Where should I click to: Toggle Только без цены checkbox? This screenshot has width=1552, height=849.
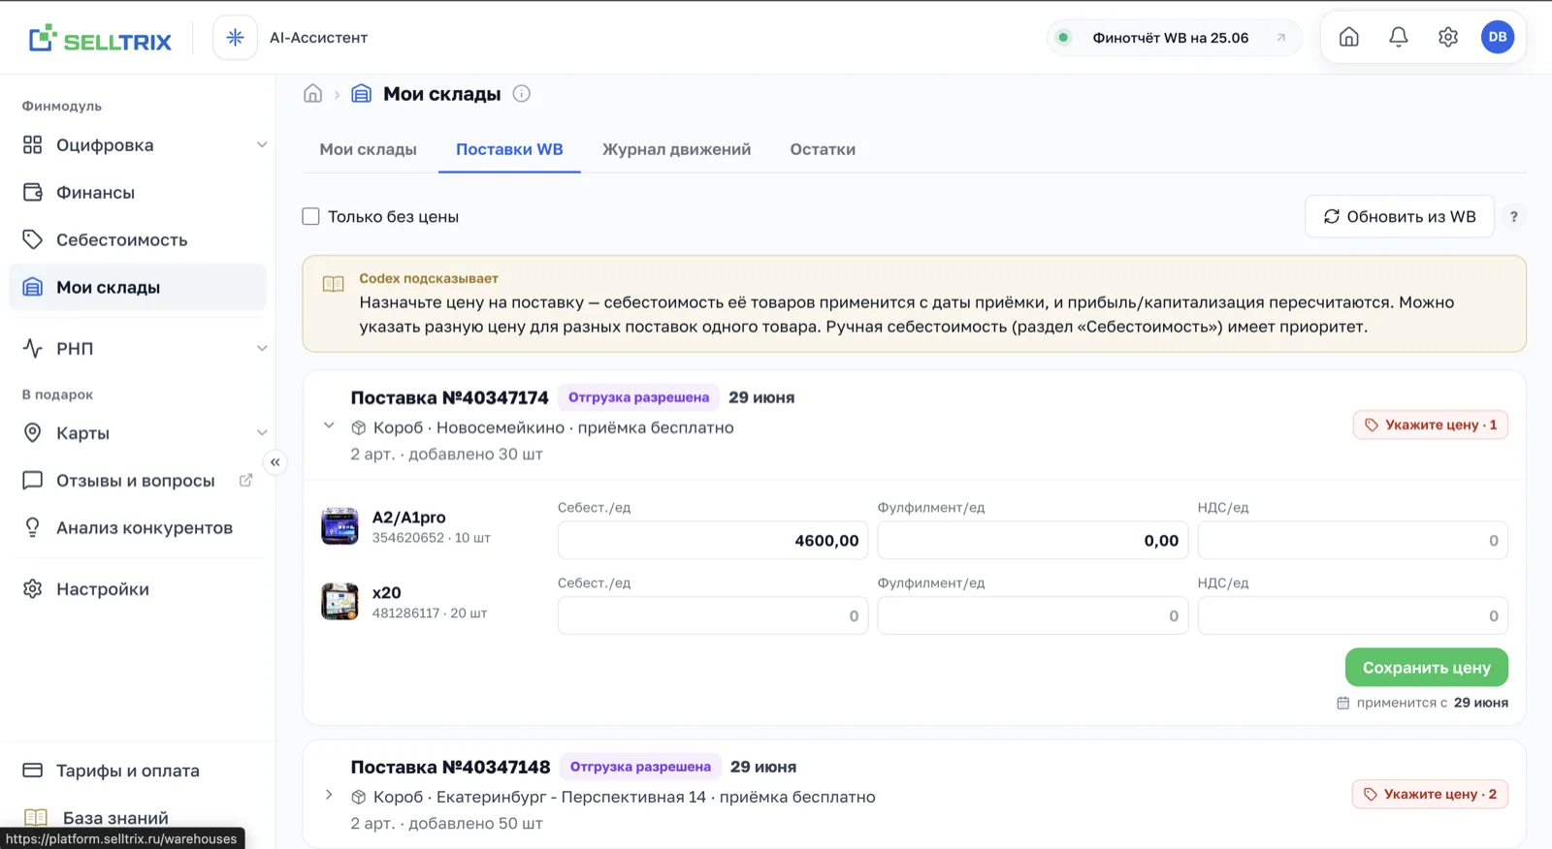(310, 217)
